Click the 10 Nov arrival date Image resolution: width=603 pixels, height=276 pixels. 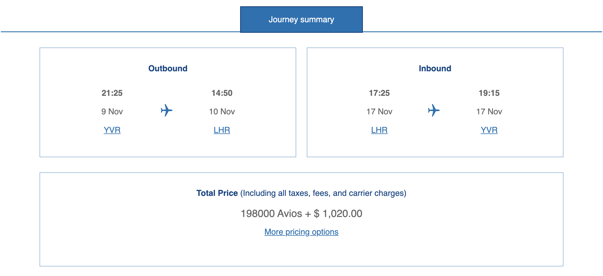click(222, 111)
